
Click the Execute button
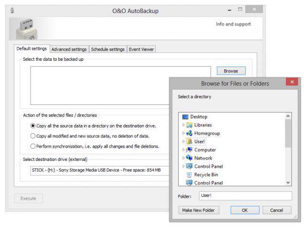tap(29, 198)
